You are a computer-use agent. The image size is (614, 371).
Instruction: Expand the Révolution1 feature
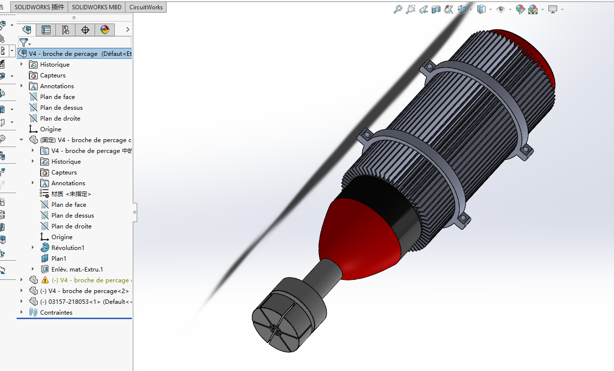coord(33,247)
